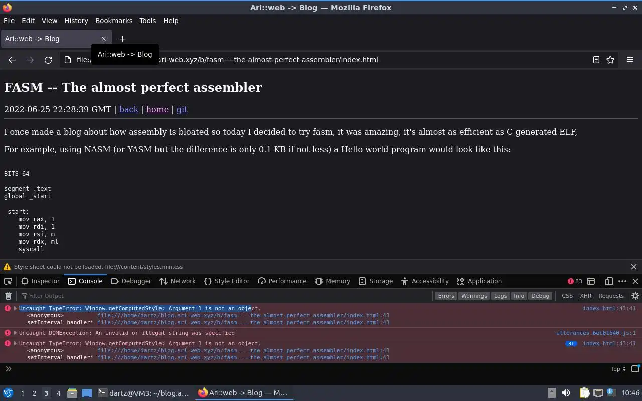642x401 pixels.
Task: Toggle the Info filter in console
Action: (519, 296)
